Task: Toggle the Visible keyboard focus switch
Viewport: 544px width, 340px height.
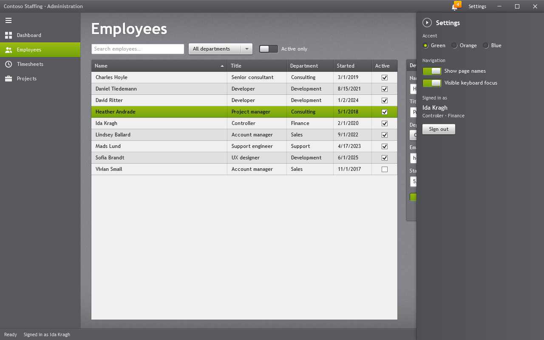Action: click(x=432, y=83)
